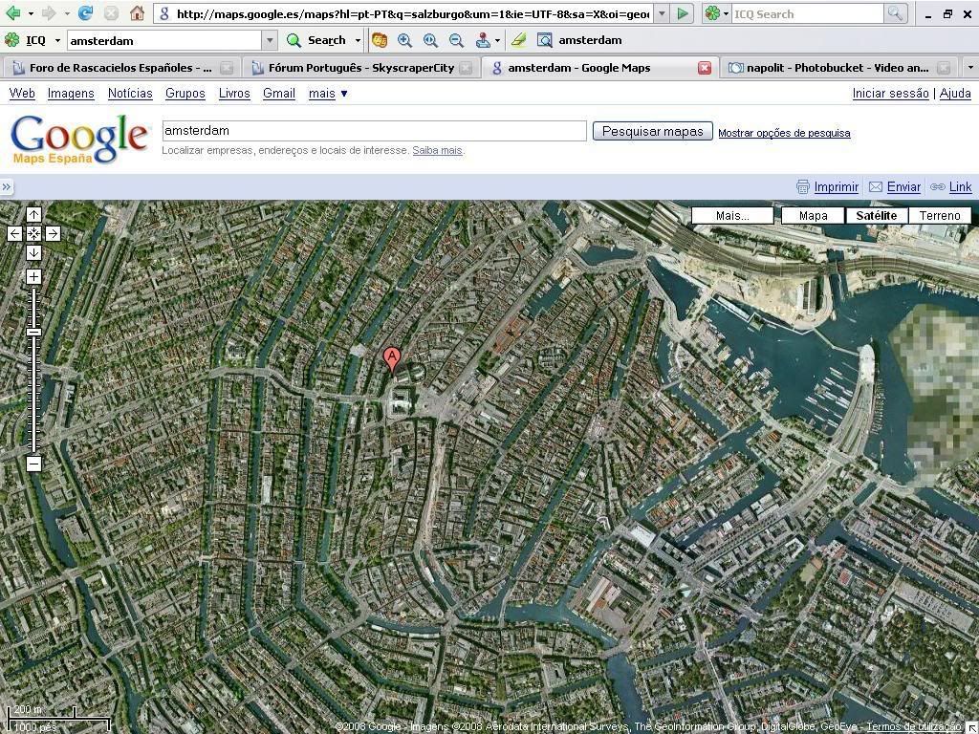Click the red marker A on map
Screen dimensions: 979x734
tap(391, 359)
